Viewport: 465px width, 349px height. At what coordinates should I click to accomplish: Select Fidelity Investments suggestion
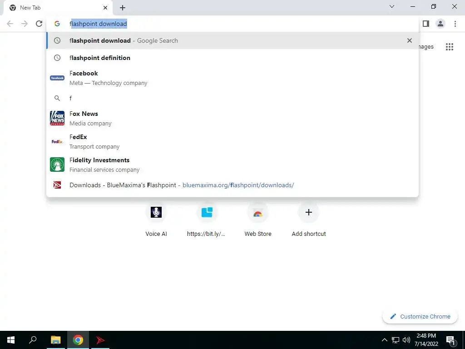[x=232, y=165]
